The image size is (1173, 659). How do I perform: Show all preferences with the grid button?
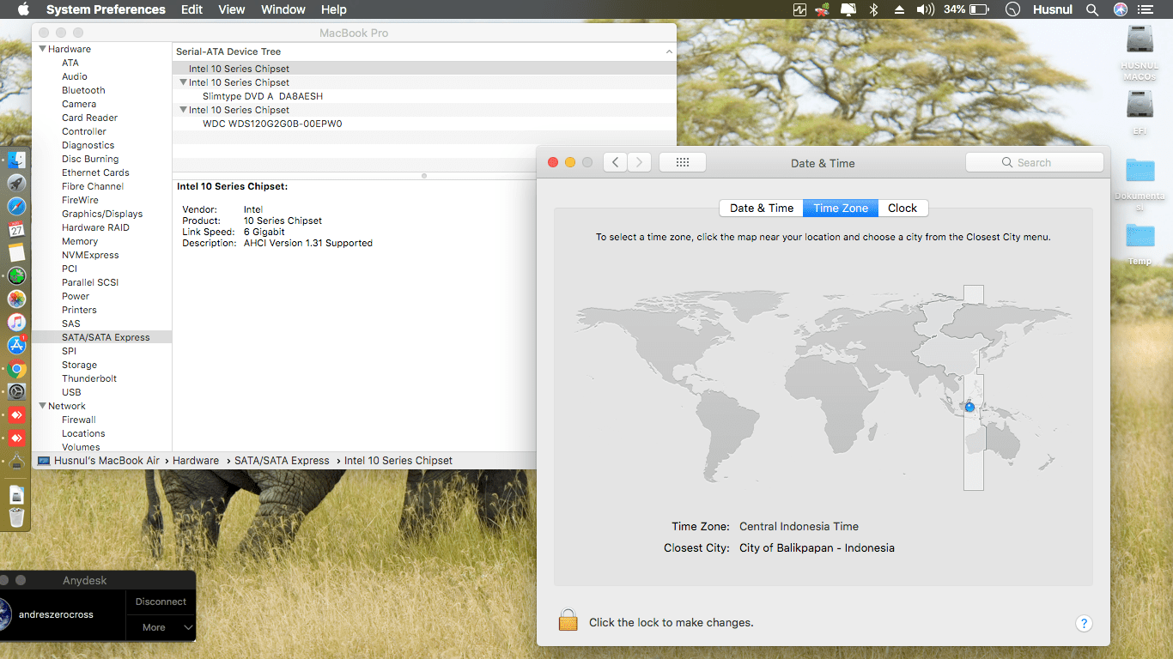click(683, 162)
